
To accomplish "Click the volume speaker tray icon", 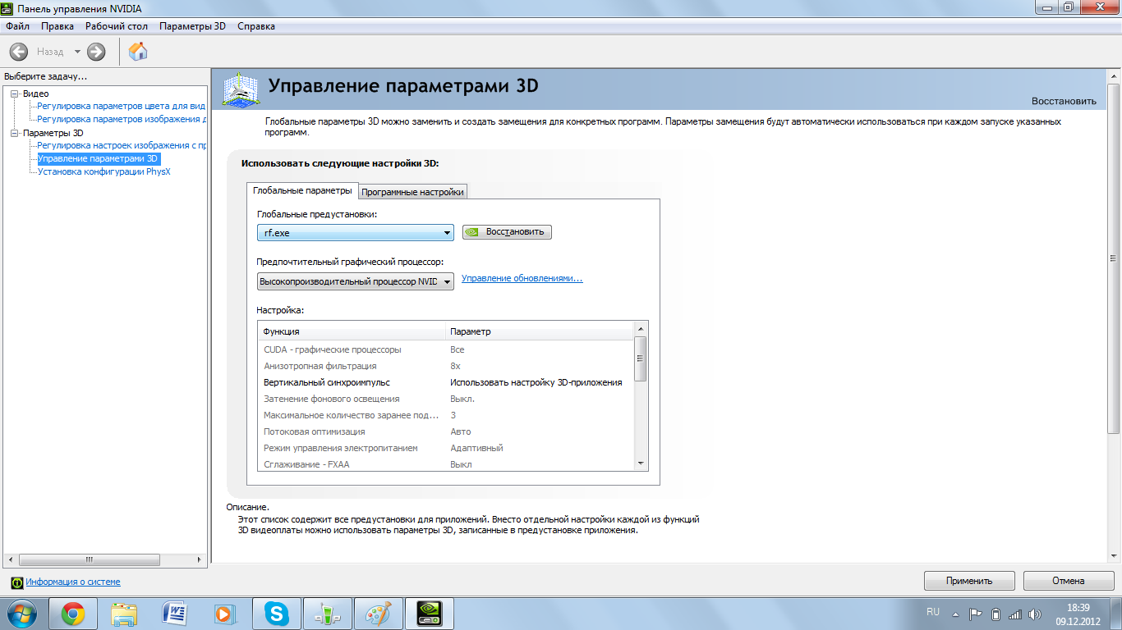I will (x=1034, y=614).
